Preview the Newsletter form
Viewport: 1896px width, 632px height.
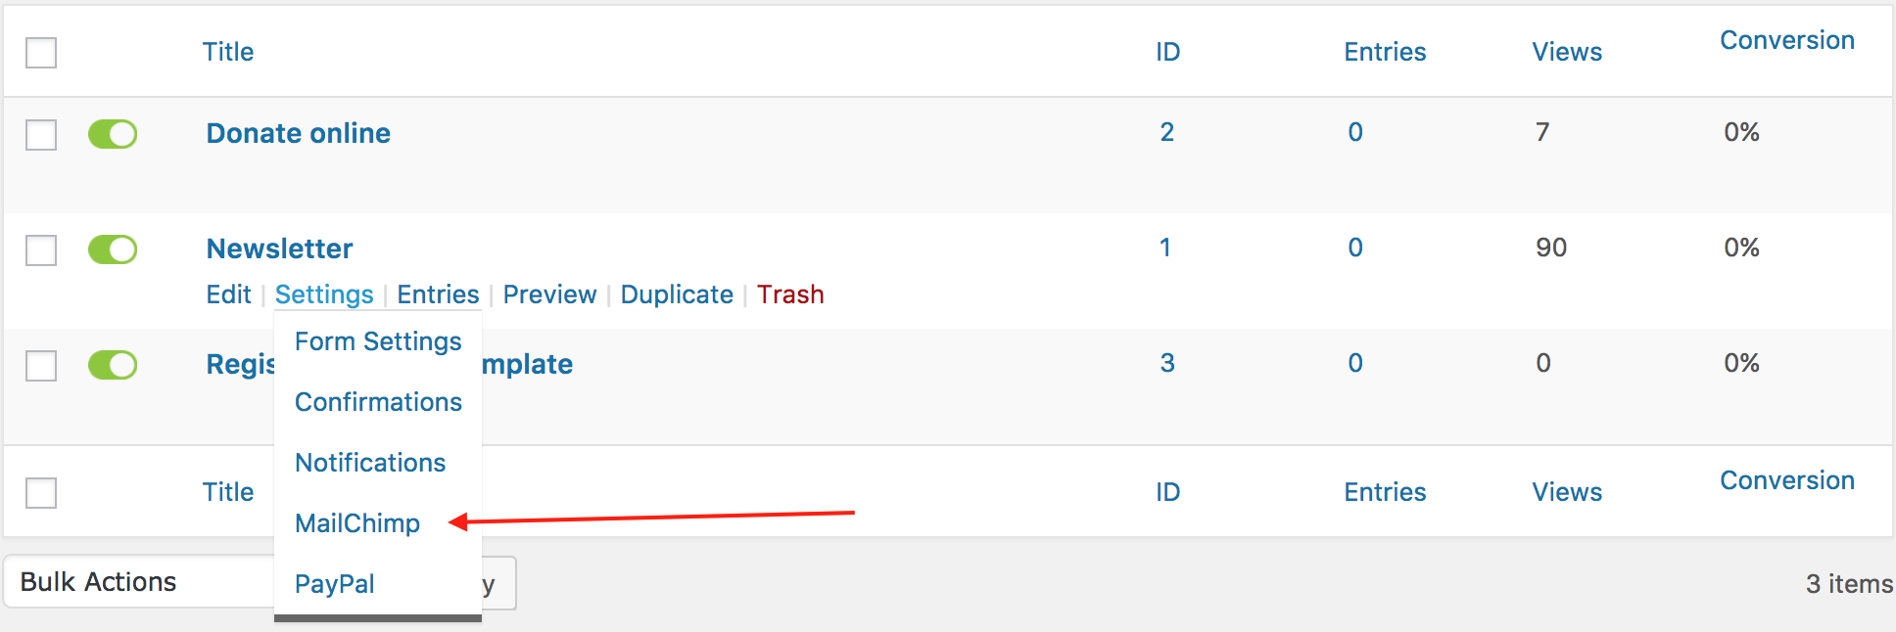tap(549, 294)
